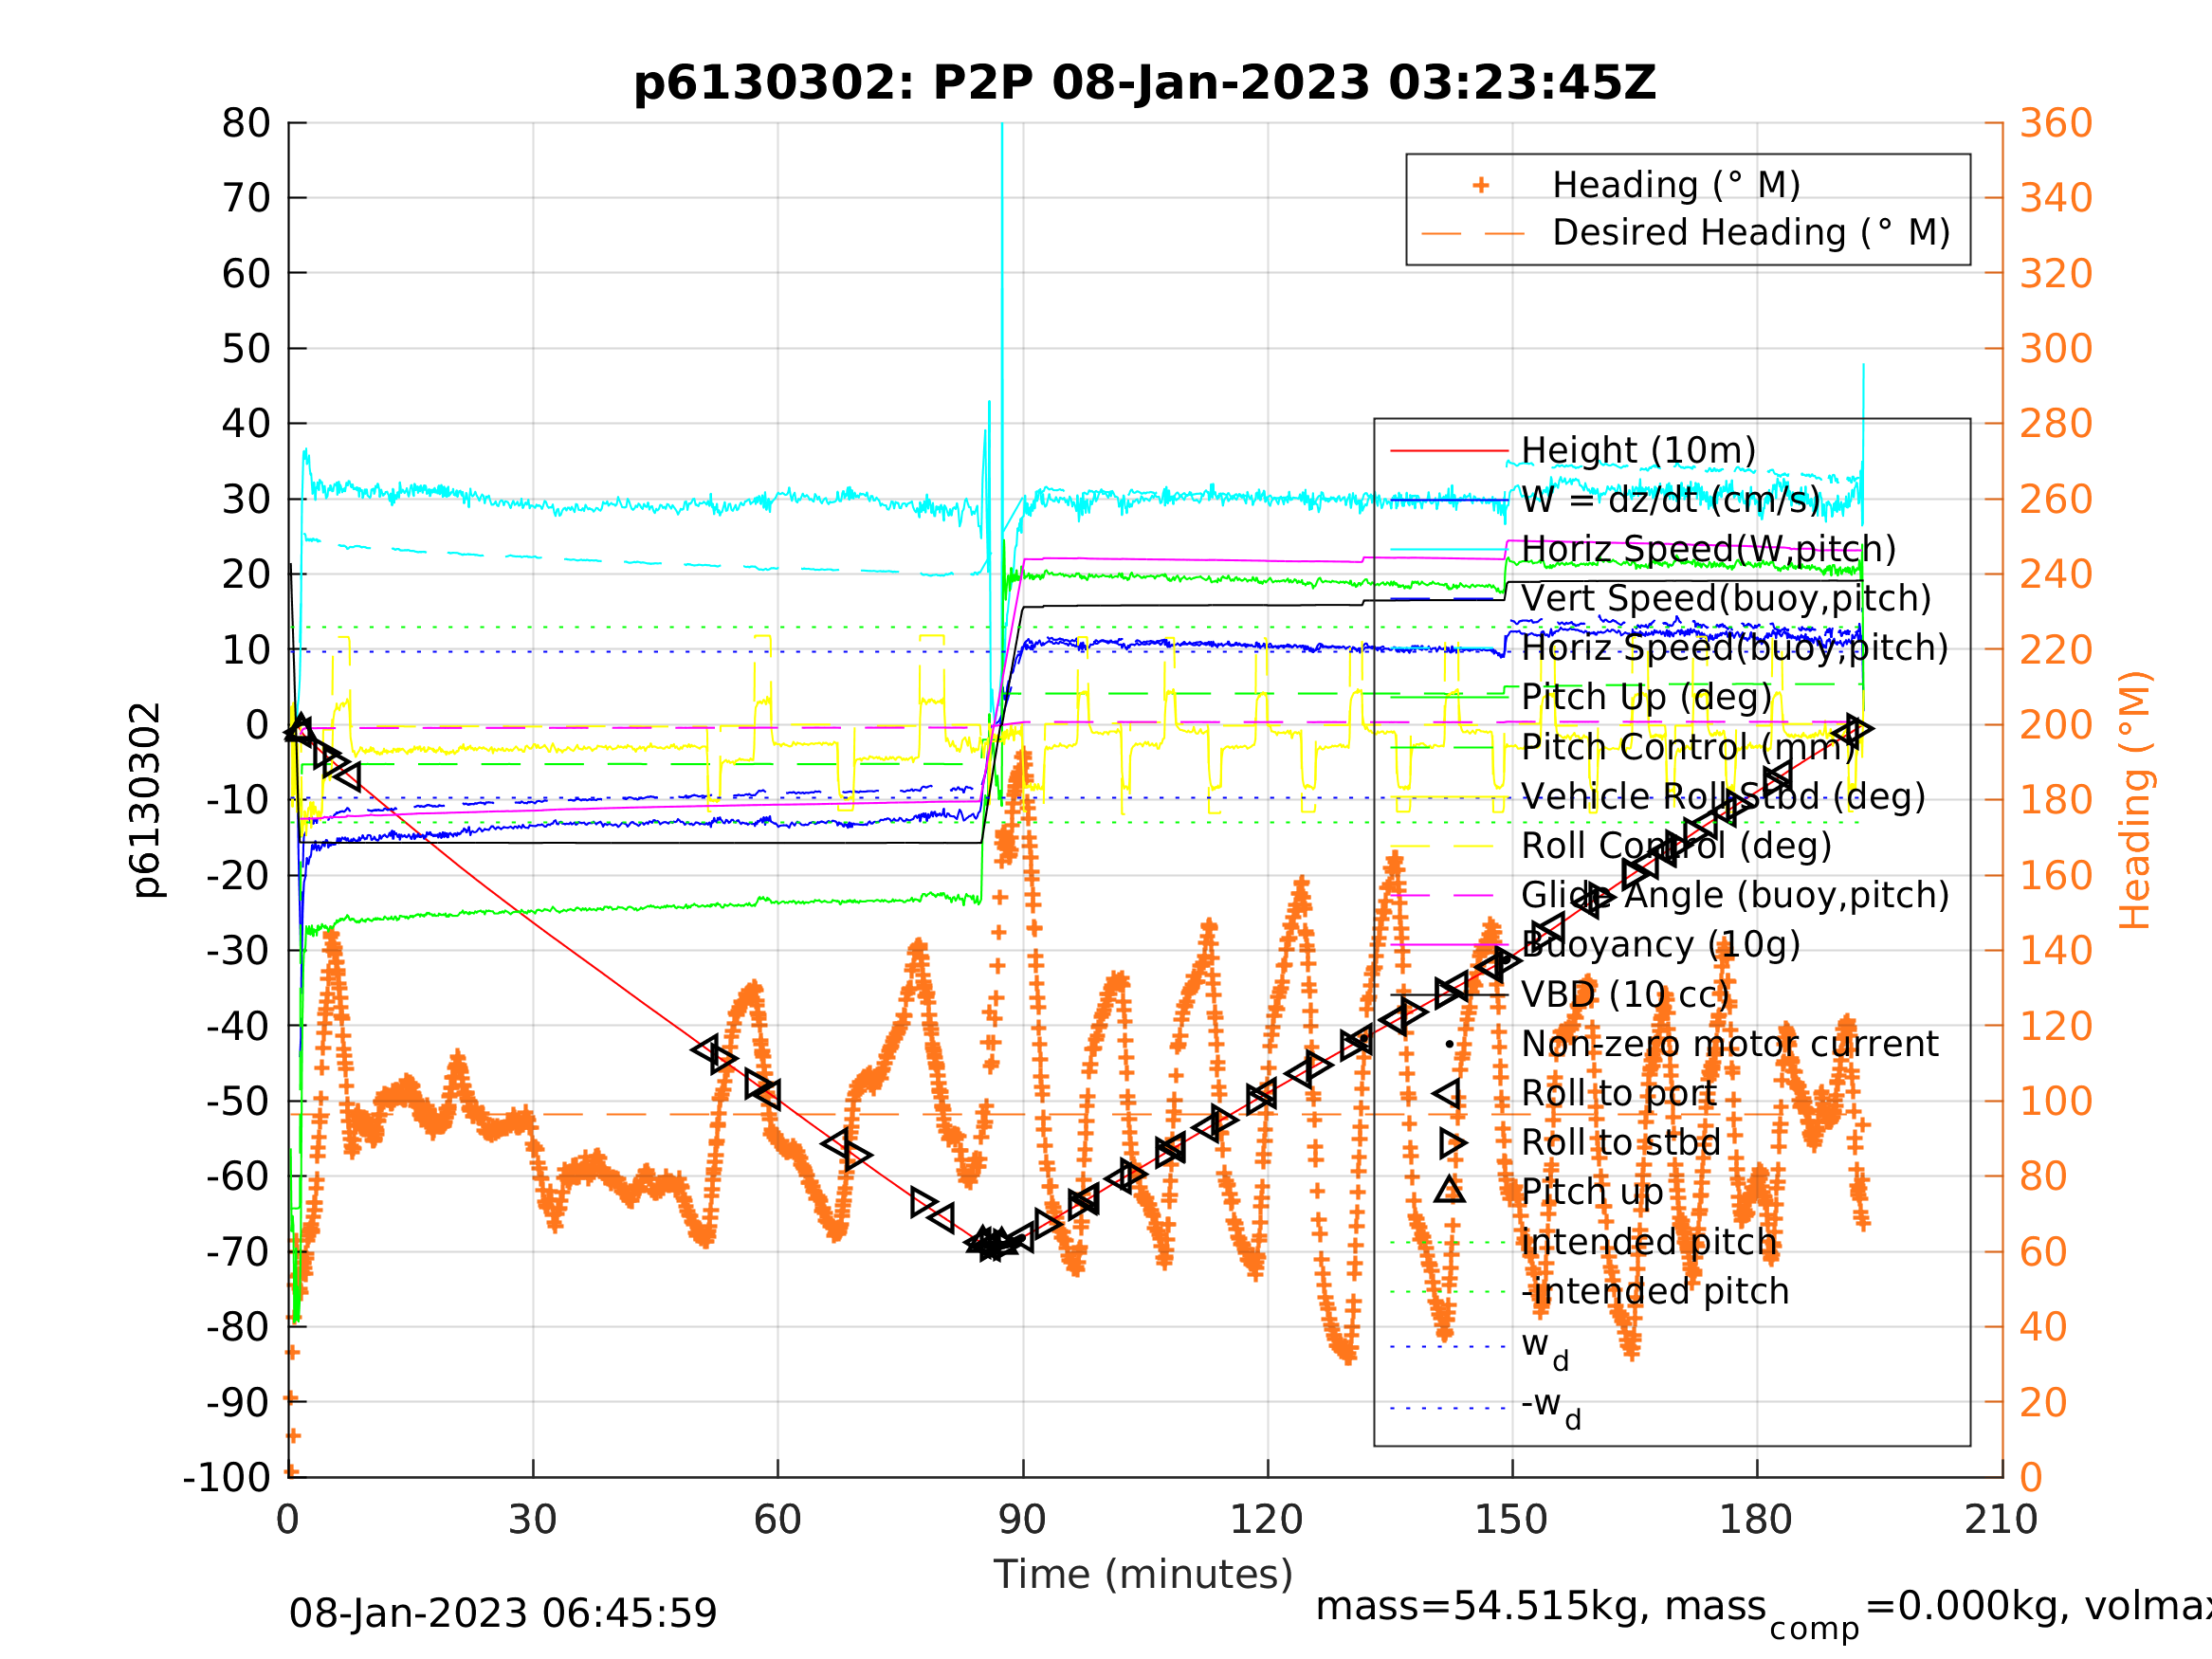Click the Horiz Speed(buoy,pitch) legend entry
The height and width of the screenshot is (1659, 2212).
tap(1735, 648)
